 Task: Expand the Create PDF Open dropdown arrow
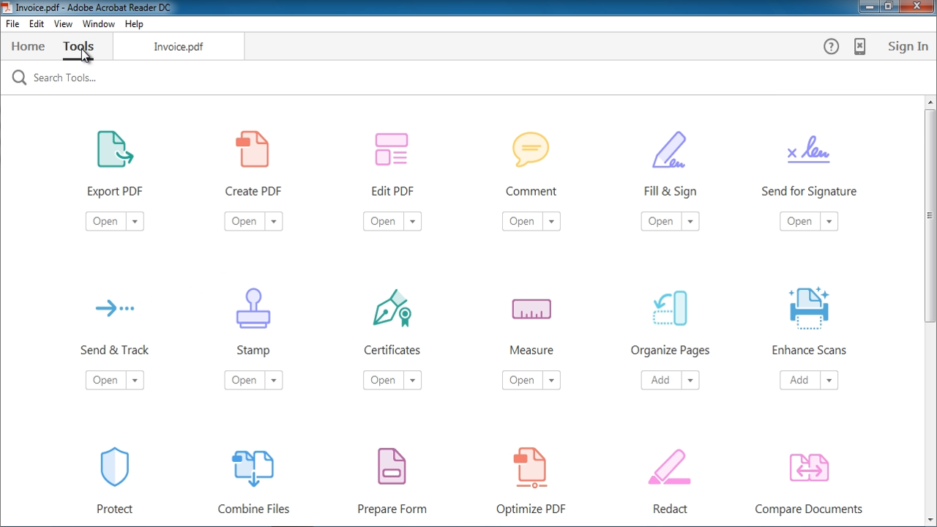[x=274, y=222]
